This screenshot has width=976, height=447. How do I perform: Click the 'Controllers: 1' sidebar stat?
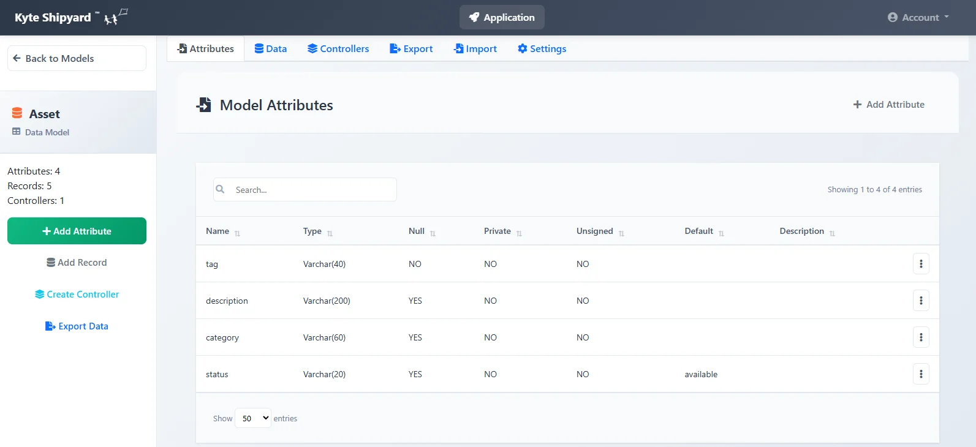[36, 200]
